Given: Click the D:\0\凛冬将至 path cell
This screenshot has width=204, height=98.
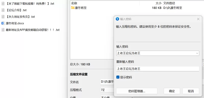Looking at the screenshot, I should 173,8.
